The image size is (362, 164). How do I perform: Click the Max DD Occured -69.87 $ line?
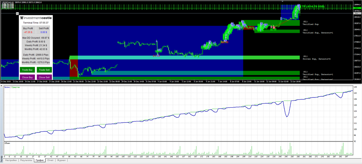36,38
